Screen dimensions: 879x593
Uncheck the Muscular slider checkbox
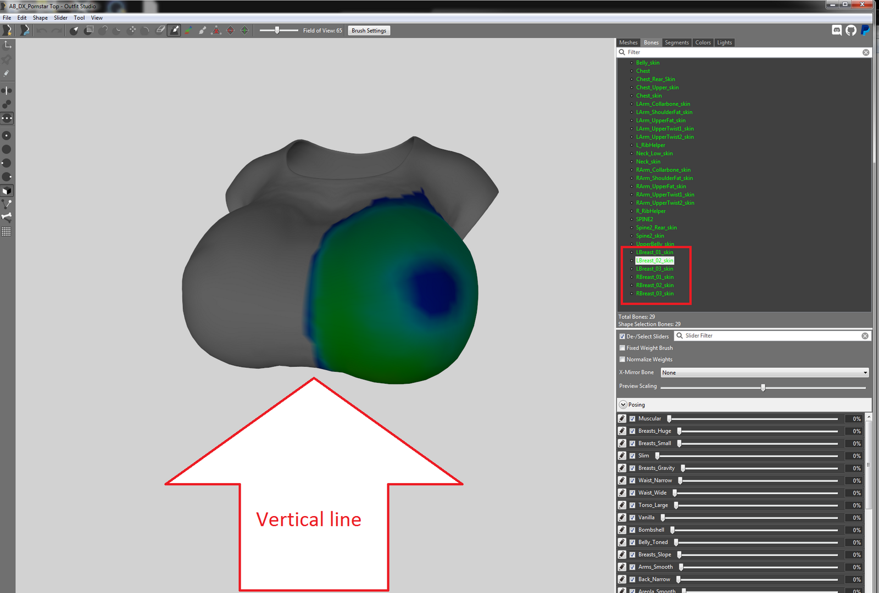pos(632,418)
